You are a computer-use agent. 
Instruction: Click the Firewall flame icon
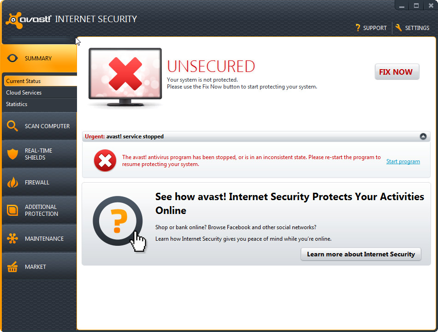[x=13, y=183]
